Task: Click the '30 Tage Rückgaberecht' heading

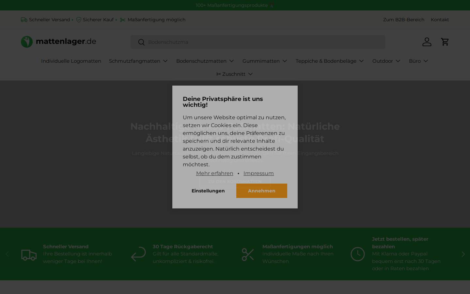Action: coord(183,247)
